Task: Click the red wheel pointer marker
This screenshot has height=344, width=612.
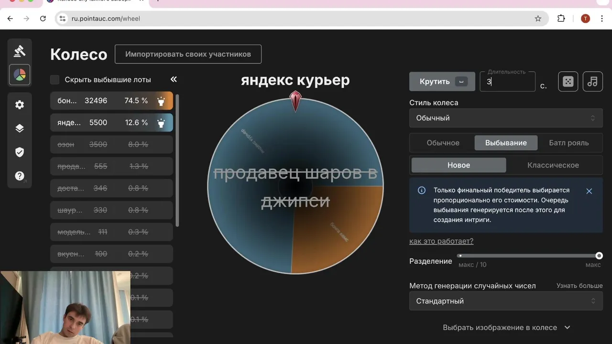Action: click(295, 101)
